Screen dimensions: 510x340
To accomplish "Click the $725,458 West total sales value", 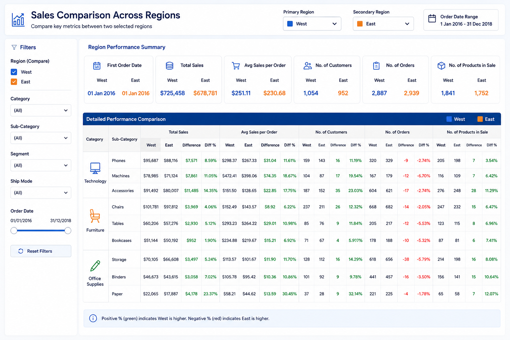I will click(173, 93).
